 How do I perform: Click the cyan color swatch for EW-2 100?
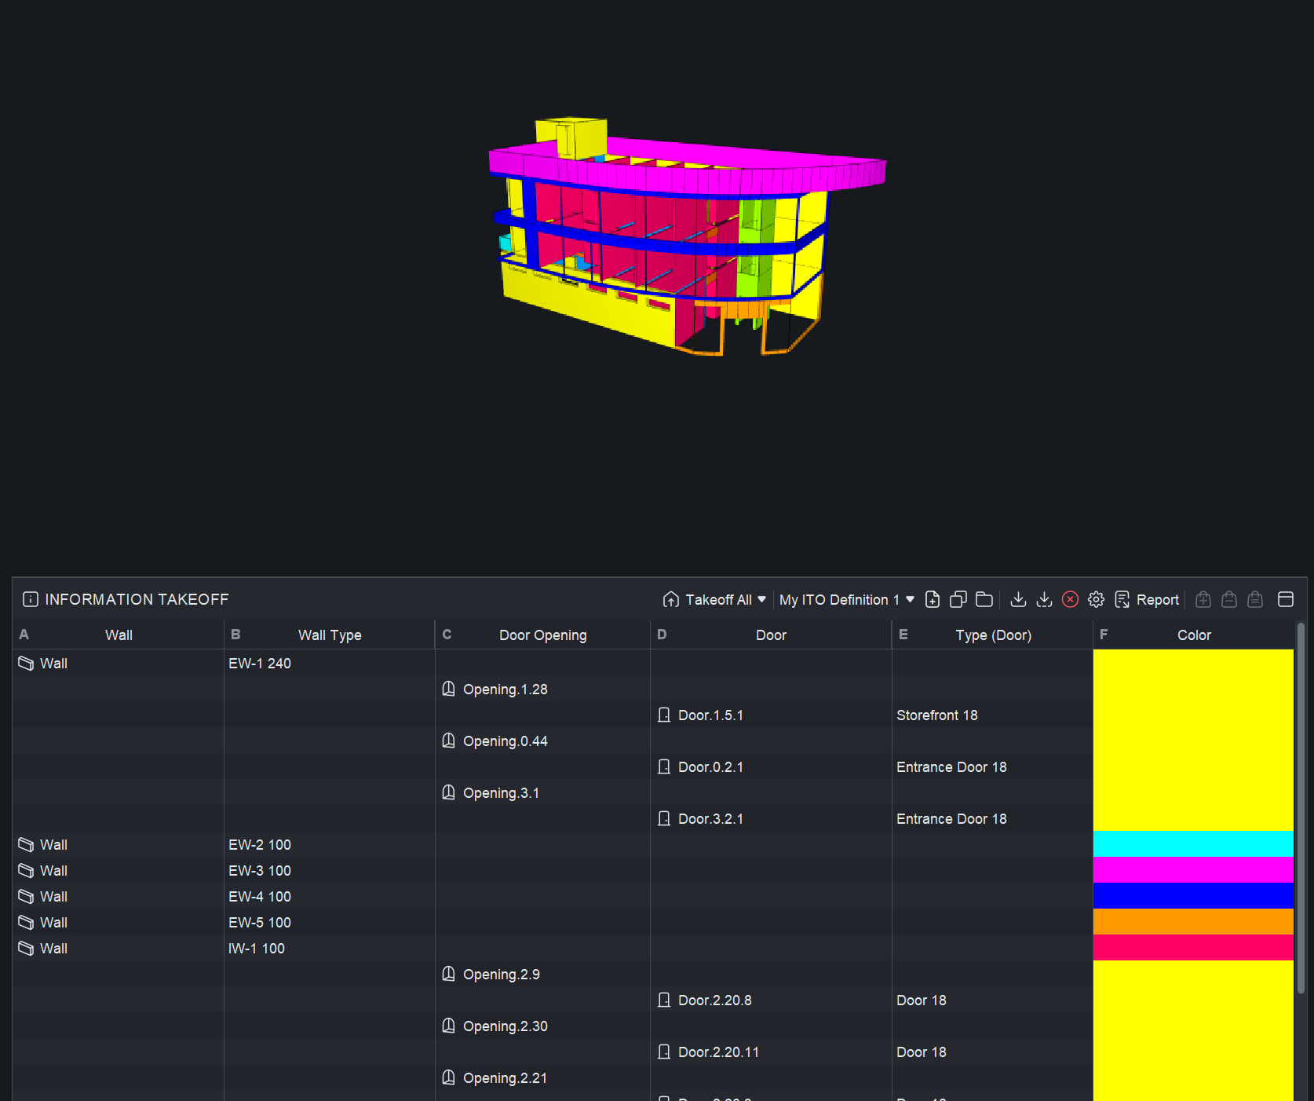1193,844
